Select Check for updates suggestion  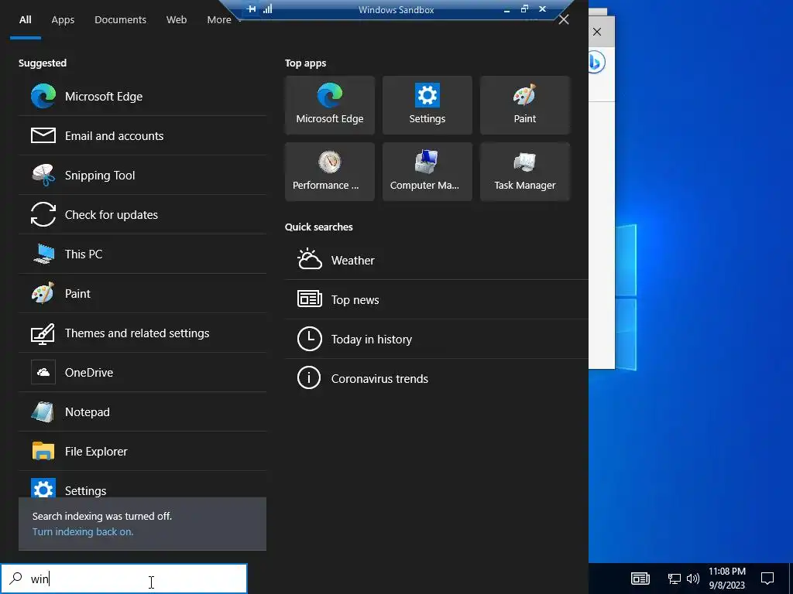tap(142, 214)
